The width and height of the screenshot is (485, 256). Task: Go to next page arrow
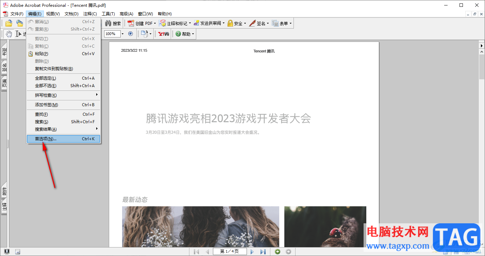pos(252,252)
